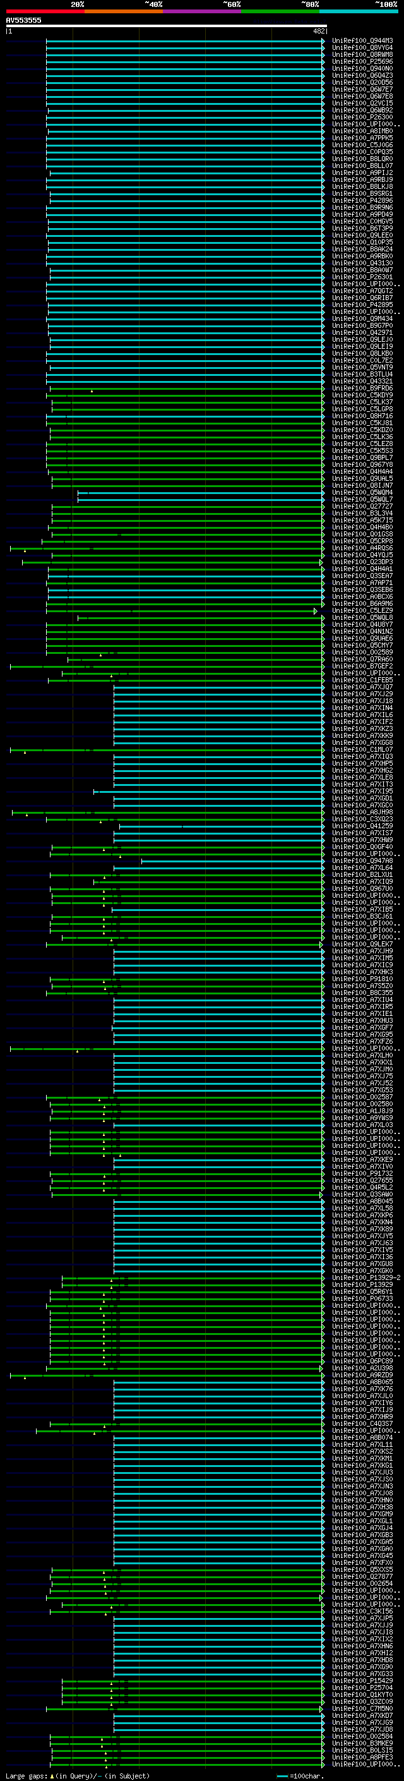Choose the UniRef100_Q10P35 hit
404x1781 pixels.
pyautogui.click(x=362, y=242)
